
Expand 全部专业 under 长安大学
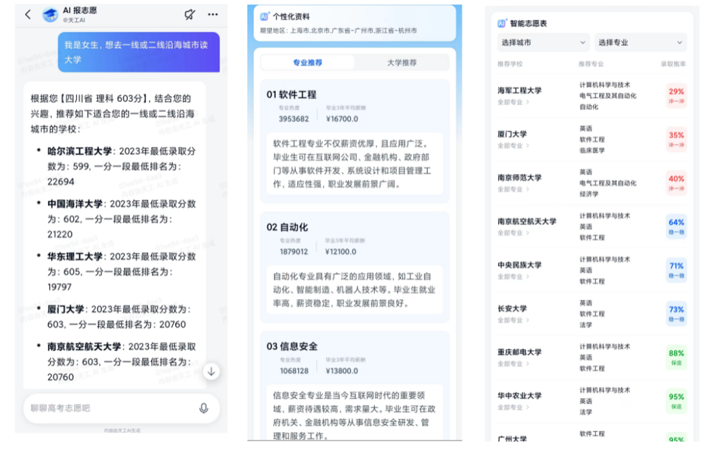[x=513, y=320]
